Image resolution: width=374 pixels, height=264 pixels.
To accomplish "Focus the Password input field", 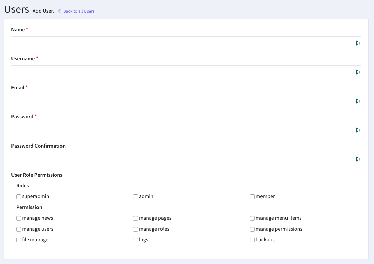I will 186,130.
